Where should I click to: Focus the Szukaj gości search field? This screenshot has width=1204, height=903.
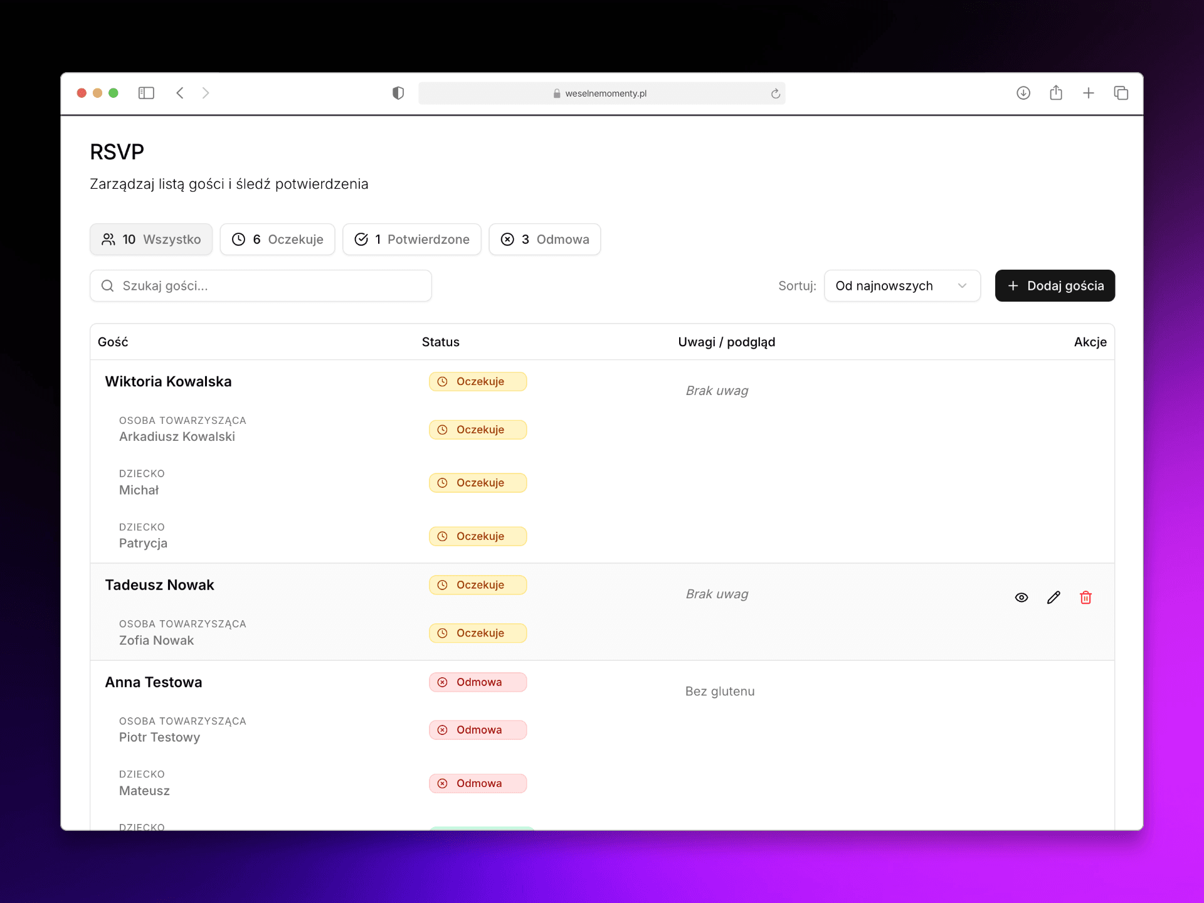[x=261, y=286]
